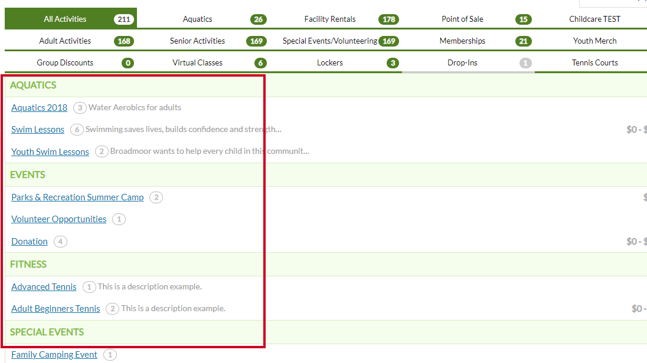The height and width of the screenshot is (363, 647).
Task: Open the Advanced Tennis link
Action: [x=44, y=287]
